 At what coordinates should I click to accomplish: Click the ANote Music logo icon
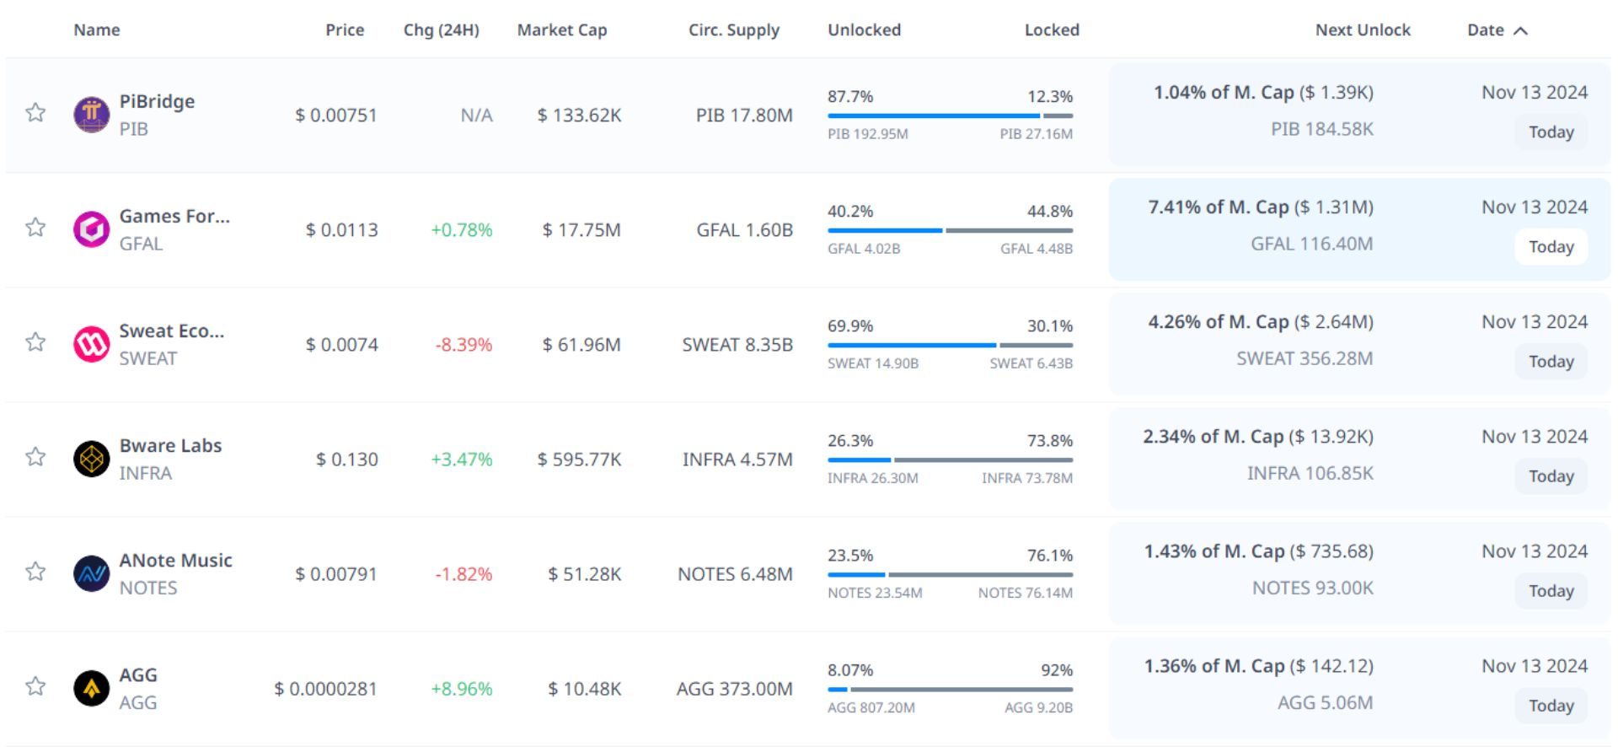91,573
